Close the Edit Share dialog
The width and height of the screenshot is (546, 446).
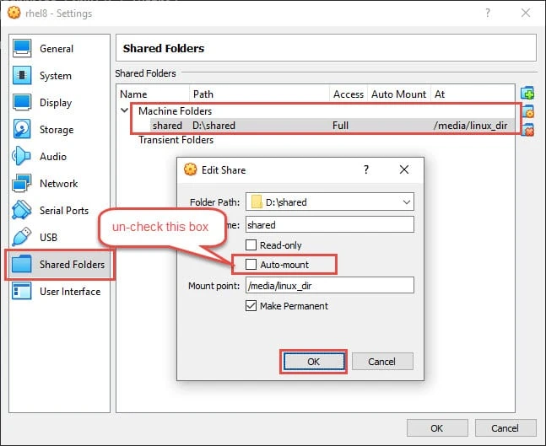(404, 169)
